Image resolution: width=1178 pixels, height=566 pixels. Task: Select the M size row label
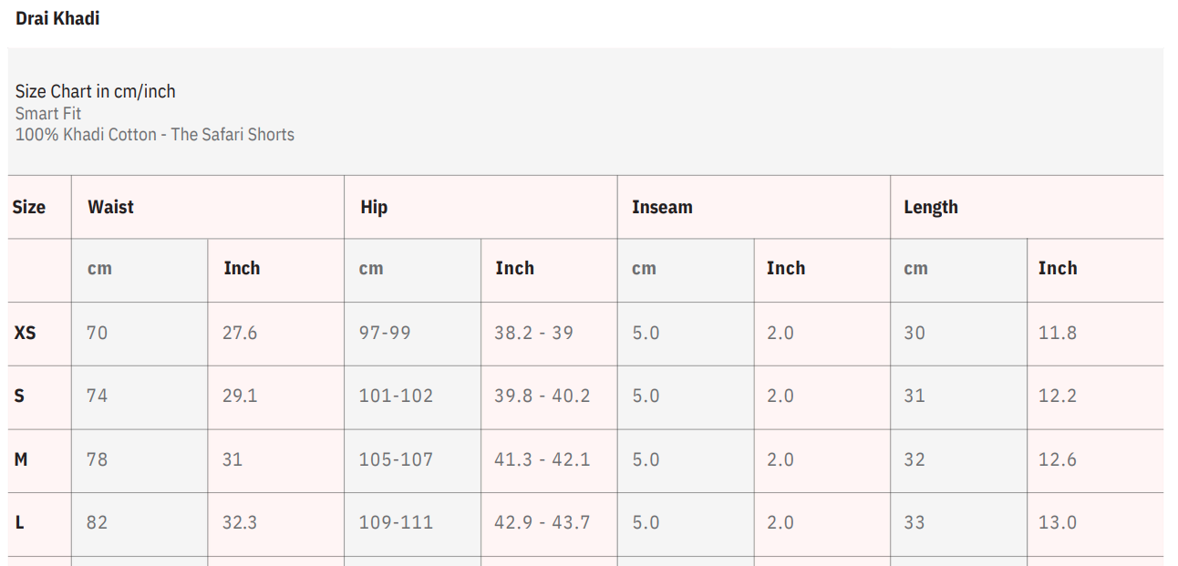pyautogui.click(x=20, y=459)
